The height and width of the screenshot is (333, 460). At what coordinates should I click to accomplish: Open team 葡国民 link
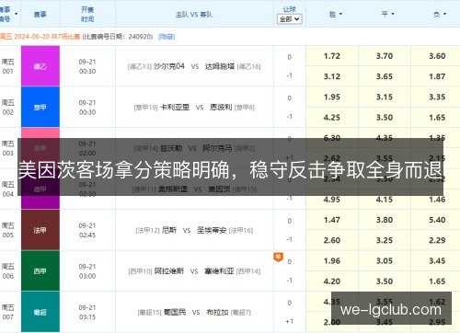click(x=175, y=312)
